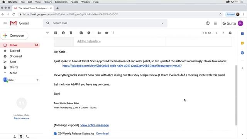Open the Window menu in the menu bar
Viewport: 247px width, 139px height.
86,2
